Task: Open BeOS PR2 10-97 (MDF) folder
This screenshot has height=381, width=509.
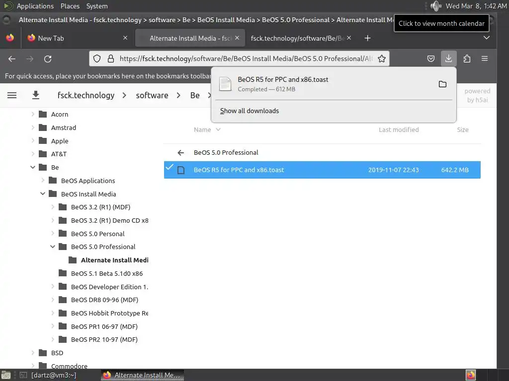Action: 104,339
